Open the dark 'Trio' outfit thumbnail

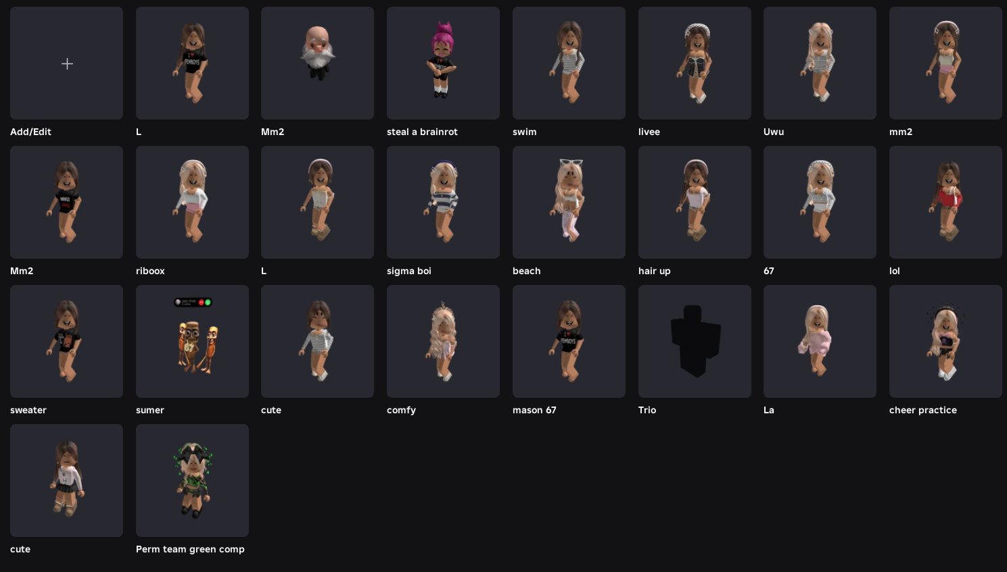click(x=695, y=342)
